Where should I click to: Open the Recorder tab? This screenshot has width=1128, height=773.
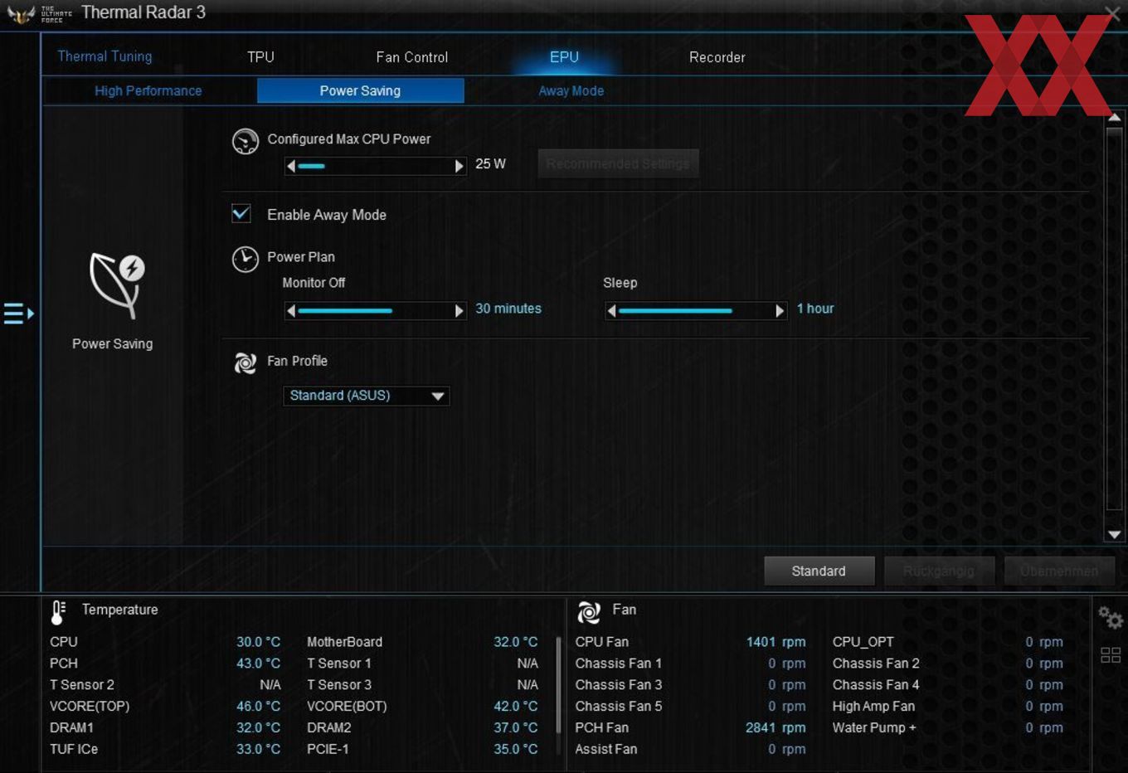coord(717,57)
